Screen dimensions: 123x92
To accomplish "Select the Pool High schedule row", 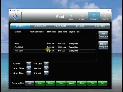I will (54, 47).
